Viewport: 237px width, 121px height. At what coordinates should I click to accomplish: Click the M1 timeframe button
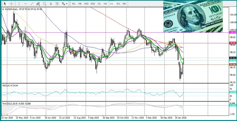point(74,4)
